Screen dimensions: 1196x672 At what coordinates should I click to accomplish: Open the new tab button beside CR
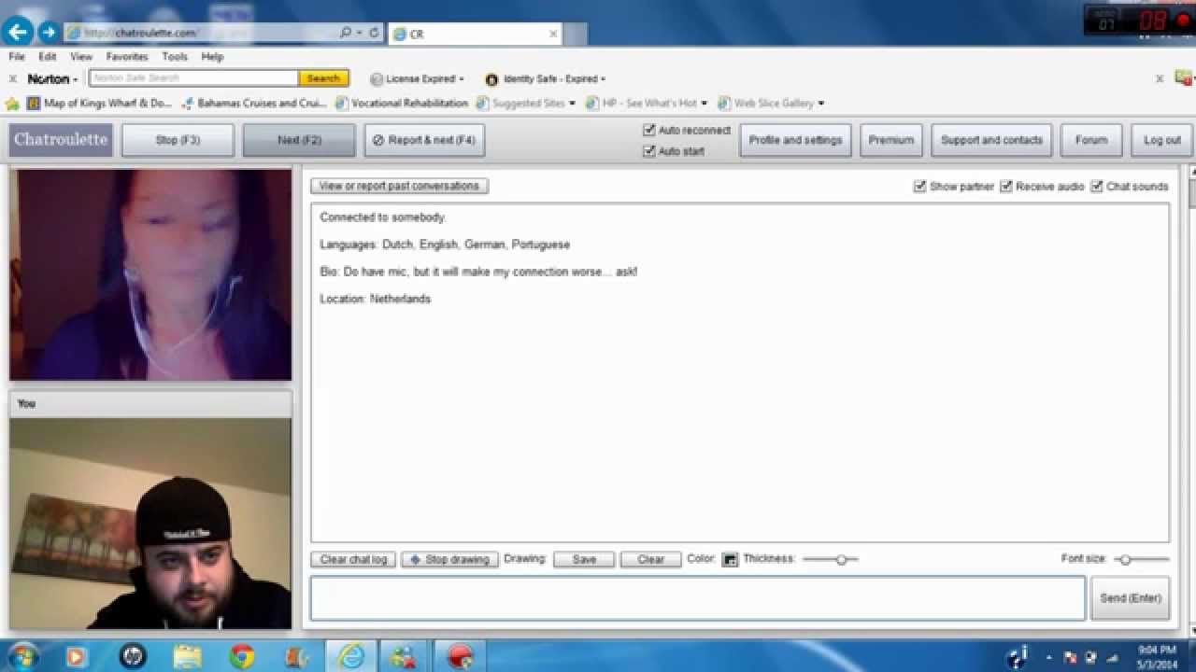(x=575, y=34)
